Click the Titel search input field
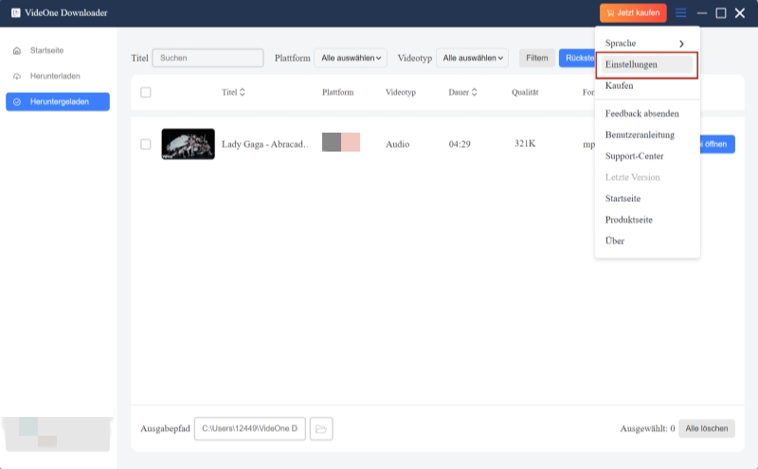The height and width of the screenshot is (469, 758). [208, 58]
